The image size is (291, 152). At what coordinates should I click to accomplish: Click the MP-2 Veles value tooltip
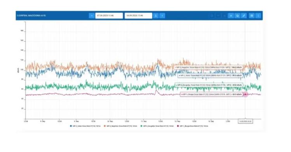210,76
